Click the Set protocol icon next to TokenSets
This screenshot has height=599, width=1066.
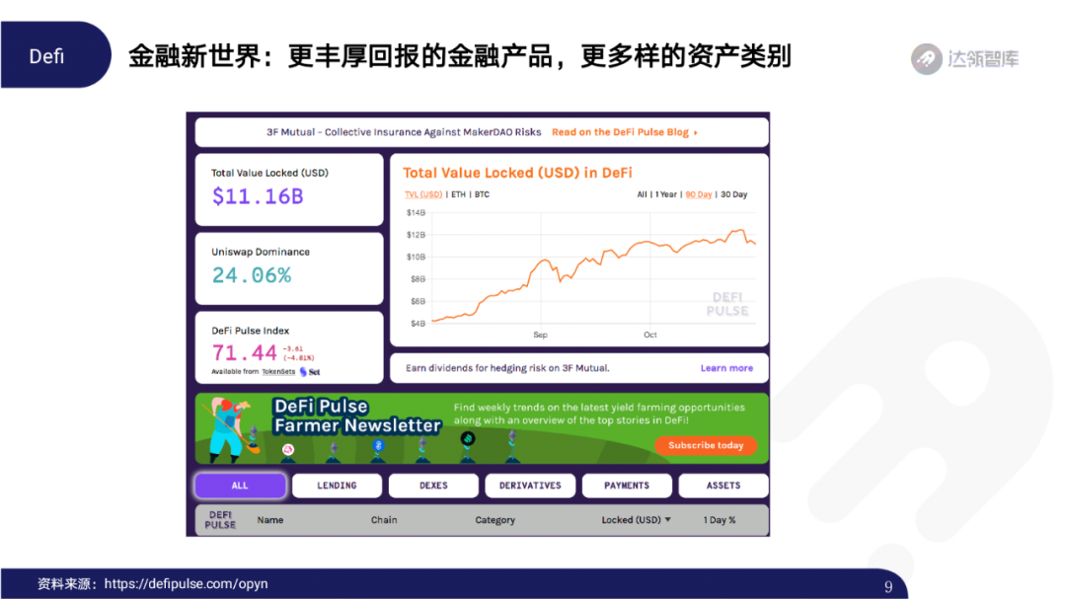click(302, 371)
